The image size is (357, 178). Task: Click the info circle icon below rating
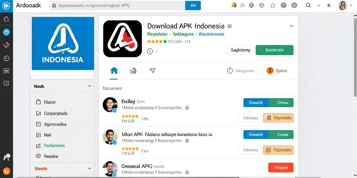point(150,51)
